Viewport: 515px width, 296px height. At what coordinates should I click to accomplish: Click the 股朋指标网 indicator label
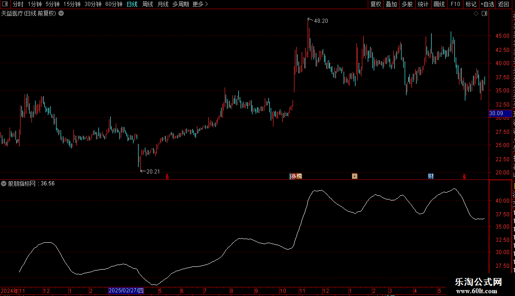[x=22, y=184]
